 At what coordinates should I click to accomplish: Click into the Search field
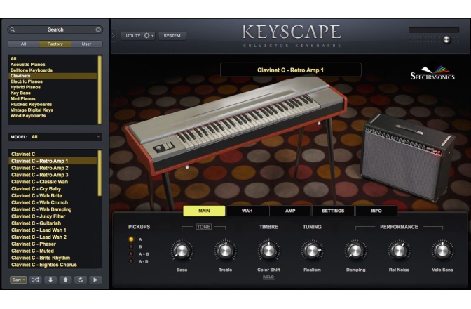[x=55, y=29]
